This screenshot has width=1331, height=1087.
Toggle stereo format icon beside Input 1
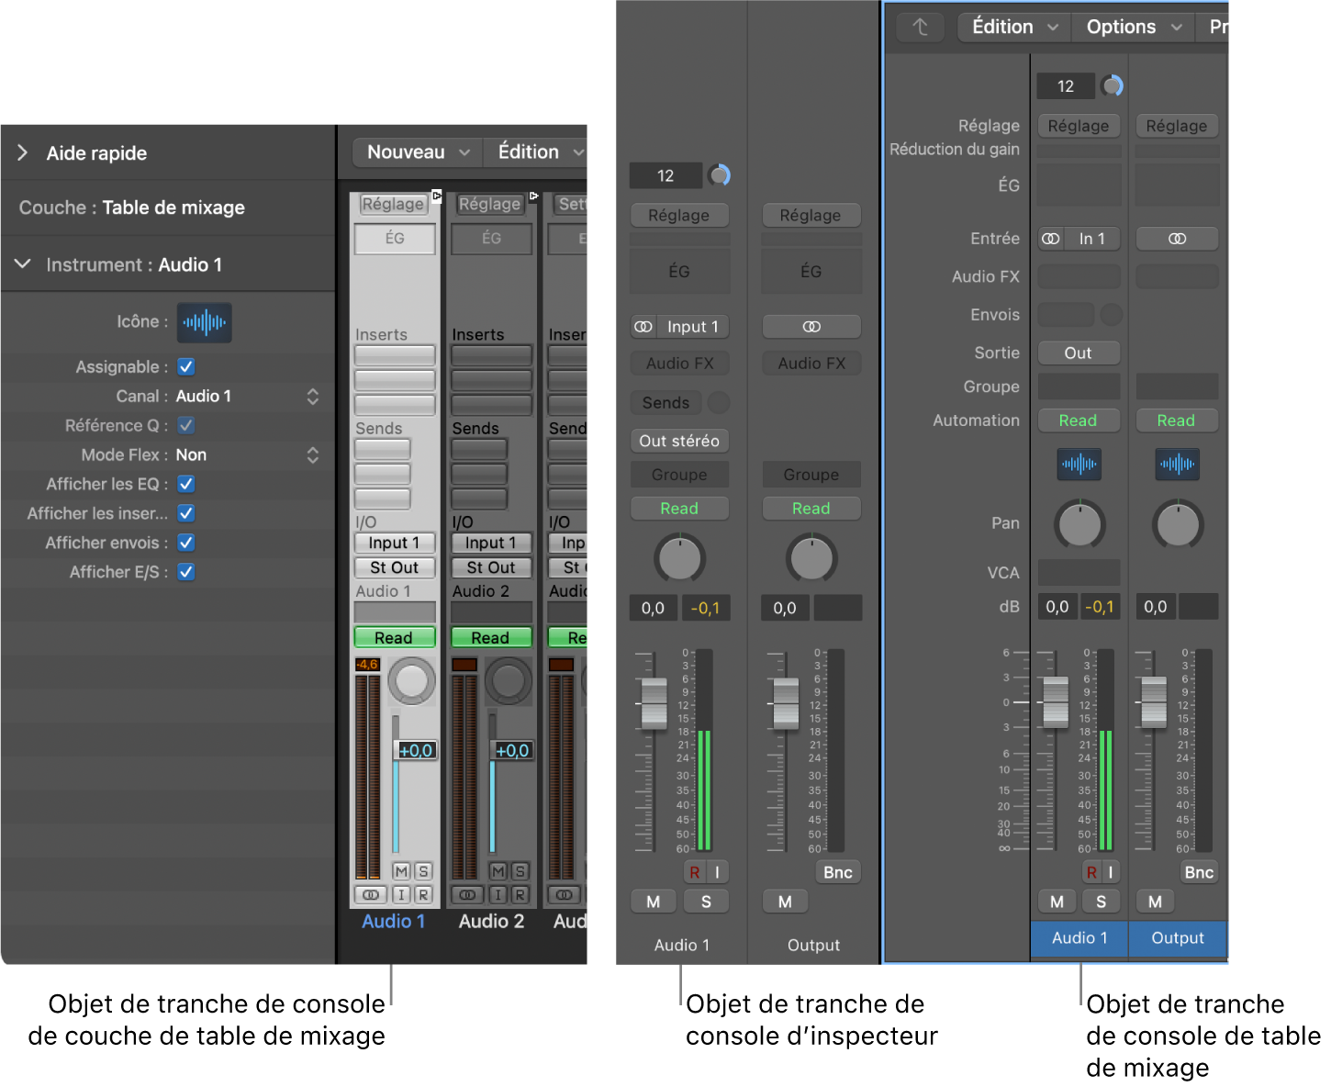pos(644,327)
